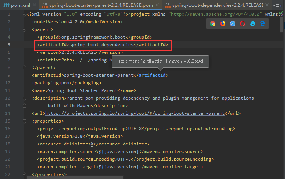Screen dimensions: 285x179
Task: Collapse the properties block fold on line 15
Action: click(x=24, y=121)
